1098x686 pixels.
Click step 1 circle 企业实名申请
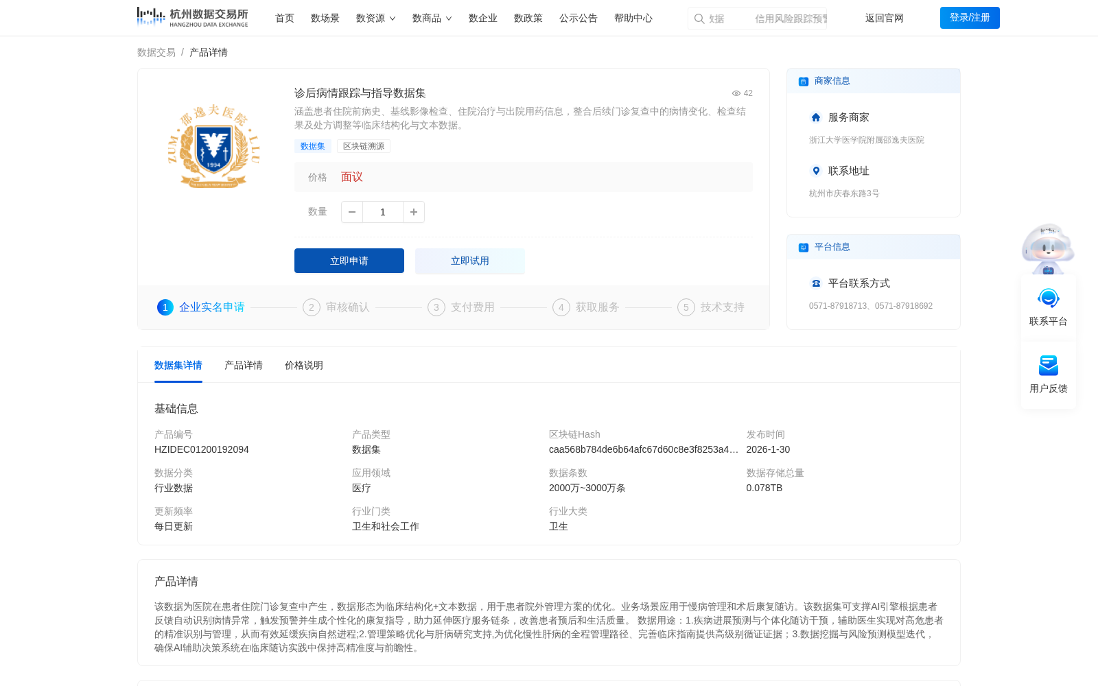tap(165, 307)
